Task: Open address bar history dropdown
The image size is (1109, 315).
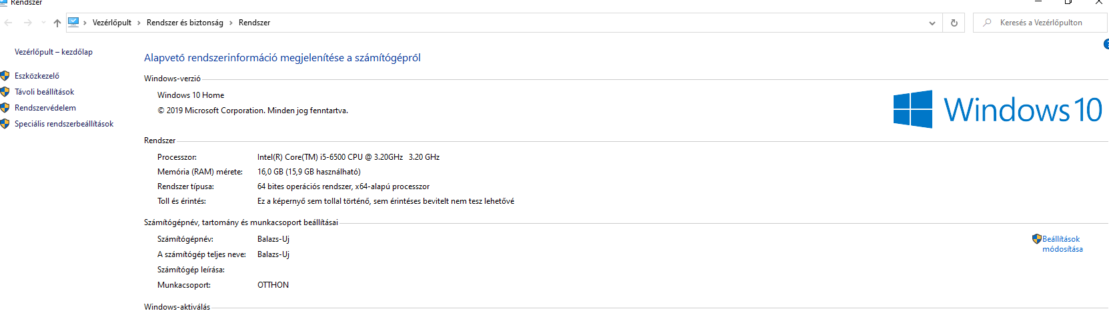Action: click(x=932, y=23)
